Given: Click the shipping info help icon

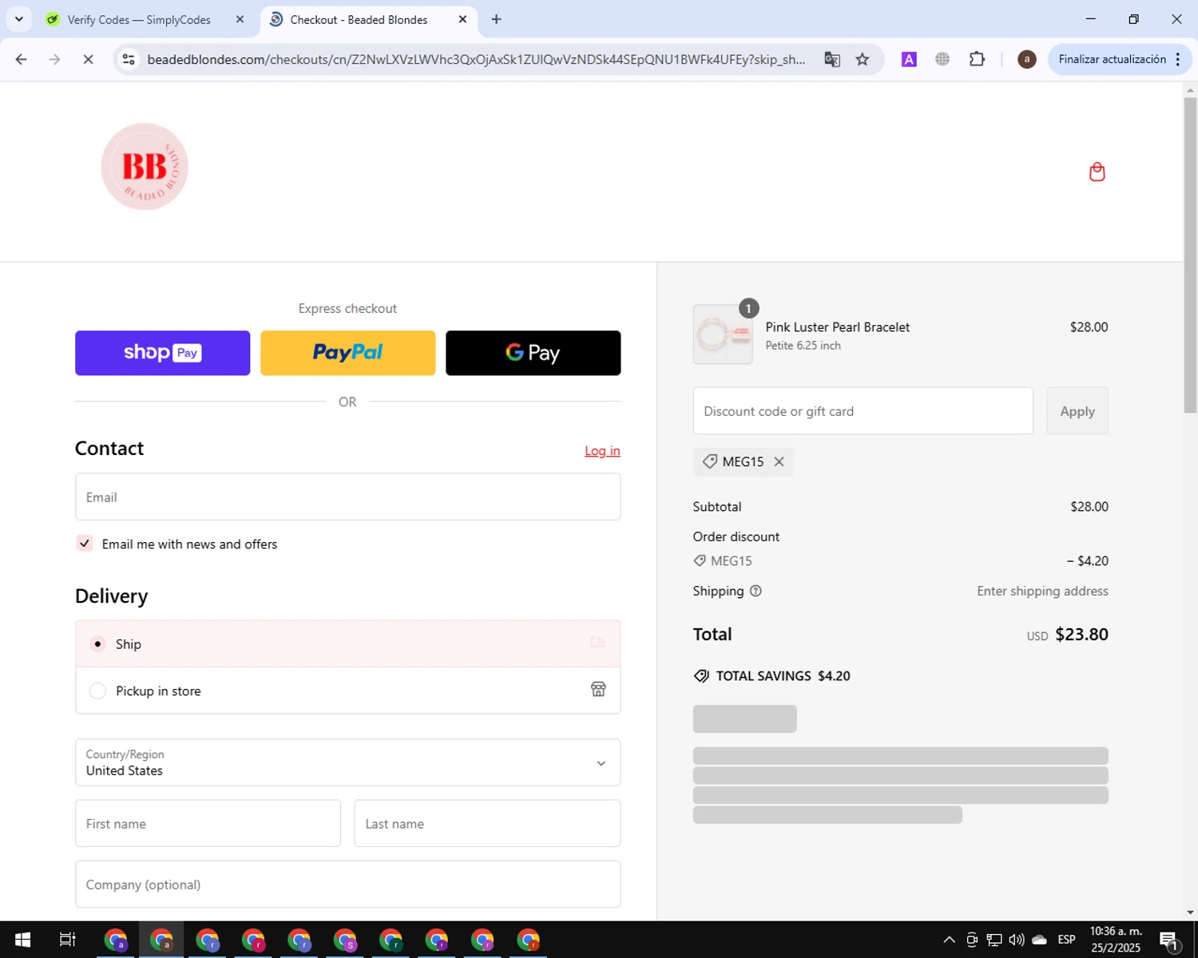Looking at the screenshot, I should pos(756,591).
